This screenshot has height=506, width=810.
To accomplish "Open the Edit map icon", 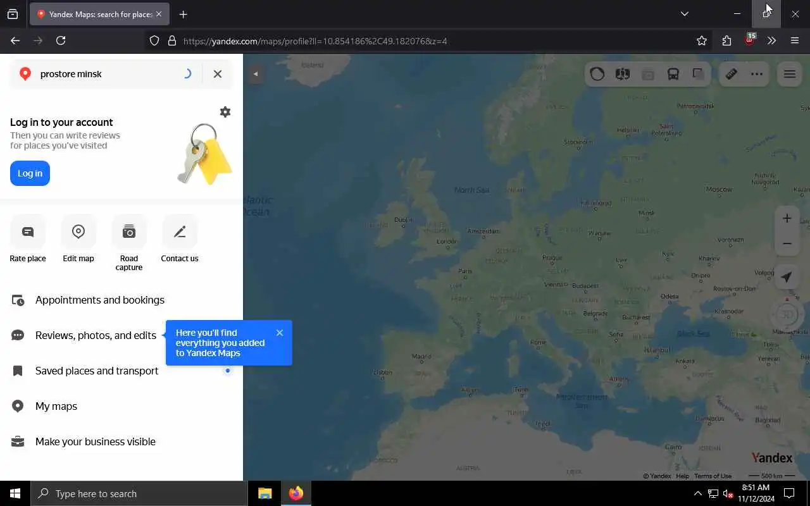I will pos(78,231).
